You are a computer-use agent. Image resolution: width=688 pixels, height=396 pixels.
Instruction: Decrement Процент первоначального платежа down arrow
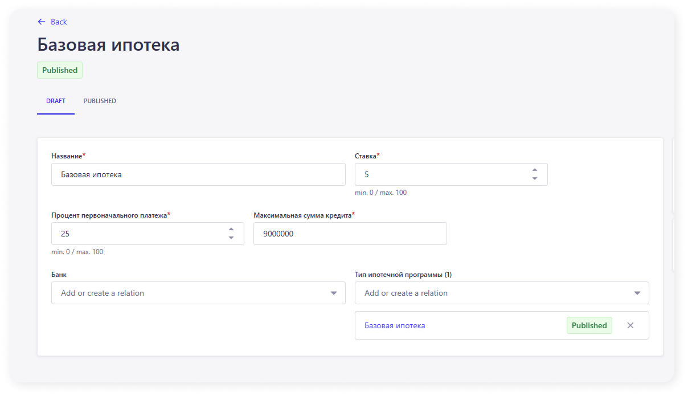pos(231,238)
